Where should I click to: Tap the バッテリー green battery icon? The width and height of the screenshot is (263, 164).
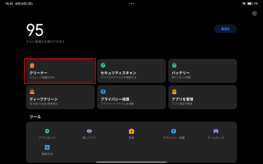point(174,65)
